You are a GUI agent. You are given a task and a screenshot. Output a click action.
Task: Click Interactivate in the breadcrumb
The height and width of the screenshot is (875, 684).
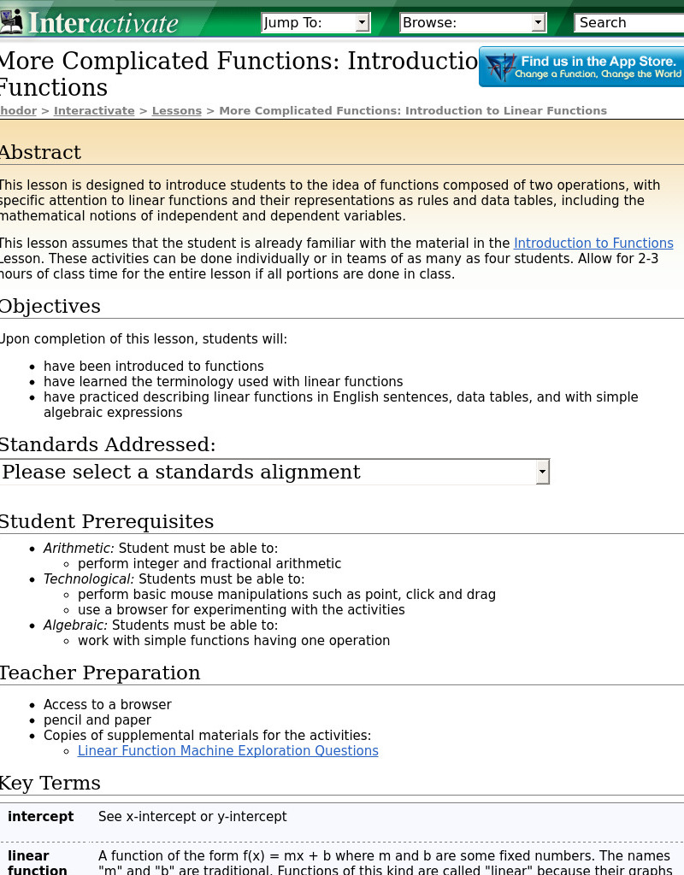click(x=94, y=110)
